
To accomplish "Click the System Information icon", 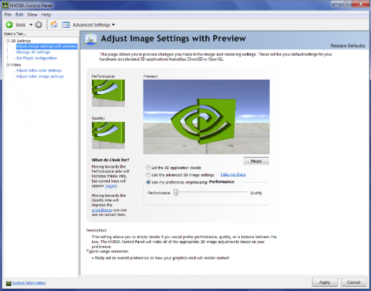I will pos(9,283).
